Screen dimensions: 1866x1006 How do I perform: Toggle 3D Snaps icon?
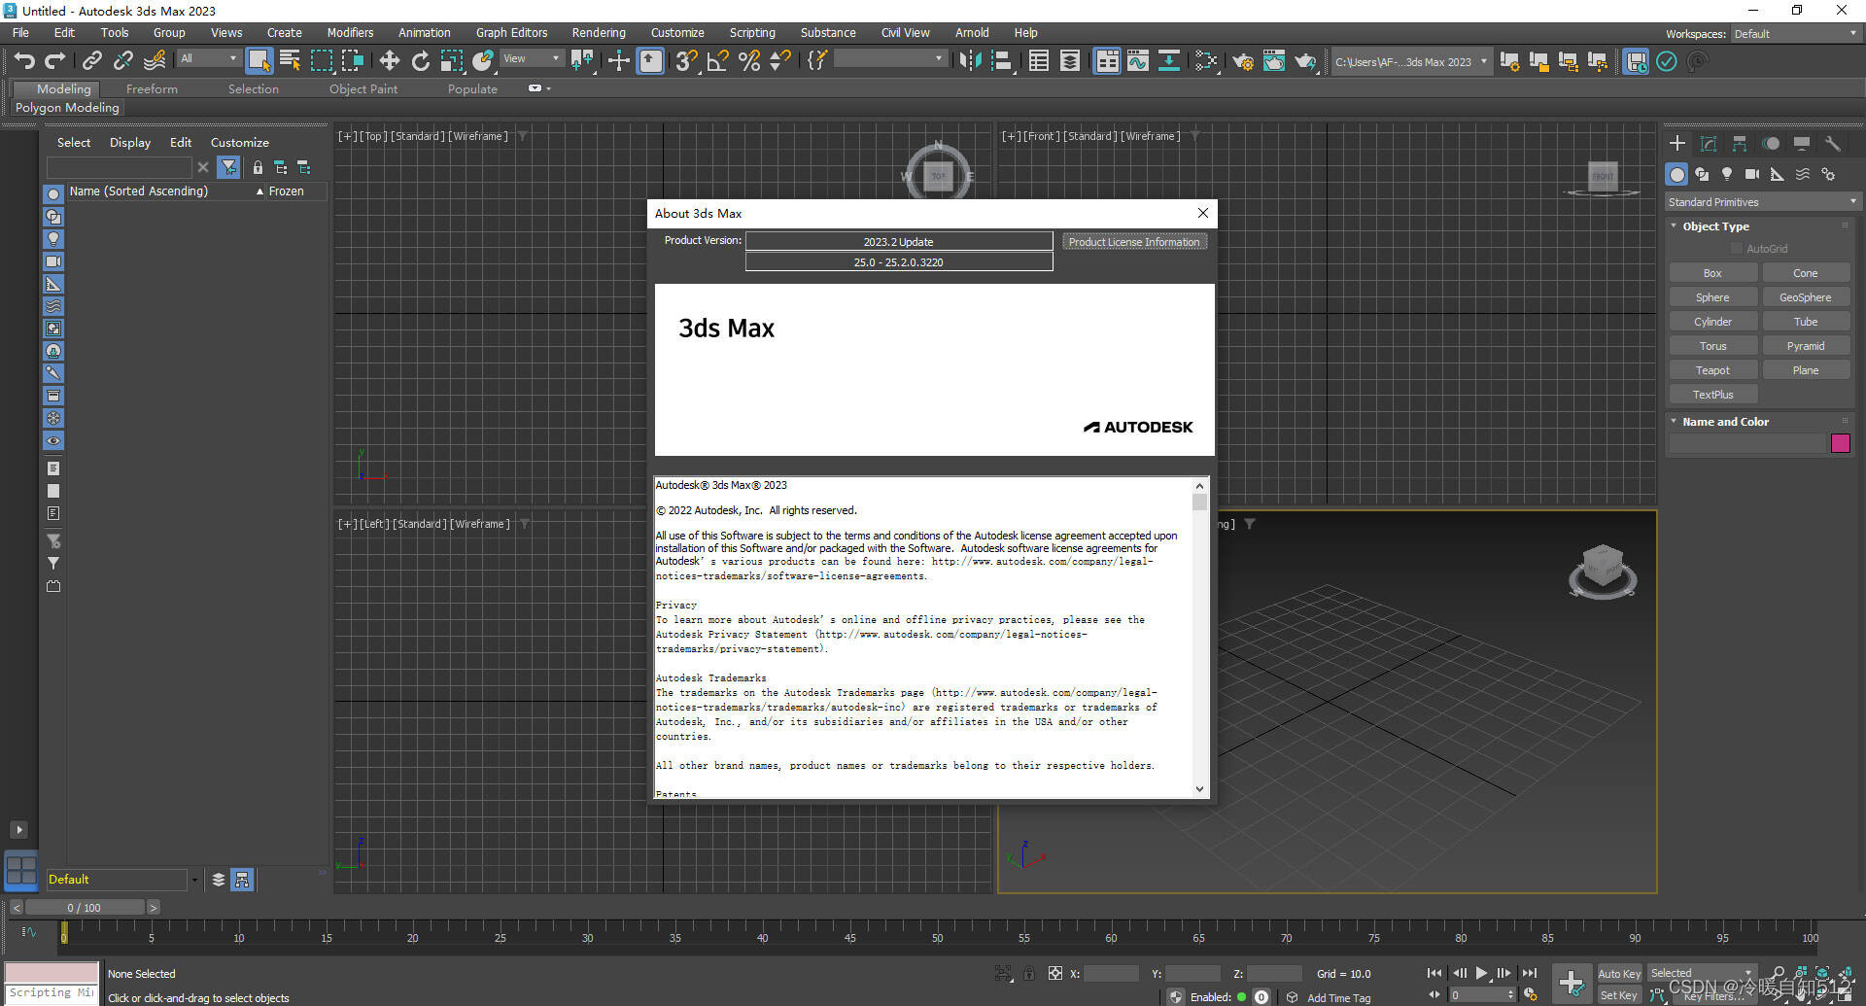[686, 61]
